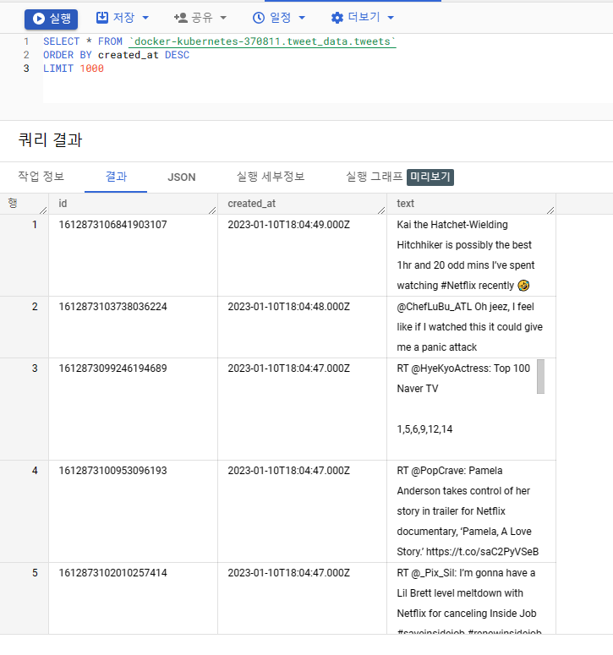Place cursor in the SQL editor on LIMIT line
The image size is (613, 655).
[x=74, y=68]
